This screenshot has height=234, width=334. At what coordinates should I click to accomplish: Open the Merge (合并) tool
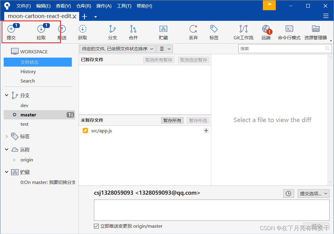[133, 32]
